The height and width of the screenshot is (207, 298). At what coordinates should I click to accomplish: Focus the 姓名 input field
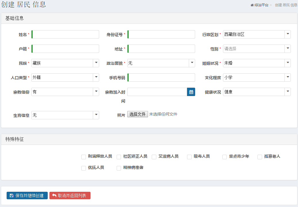(x=65, y=34)
